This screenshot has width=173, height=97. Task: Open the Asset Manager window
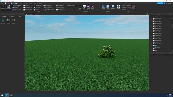(17, 6)
